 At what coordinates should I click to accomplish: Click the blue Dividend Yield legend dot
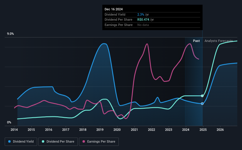(9, 141)
